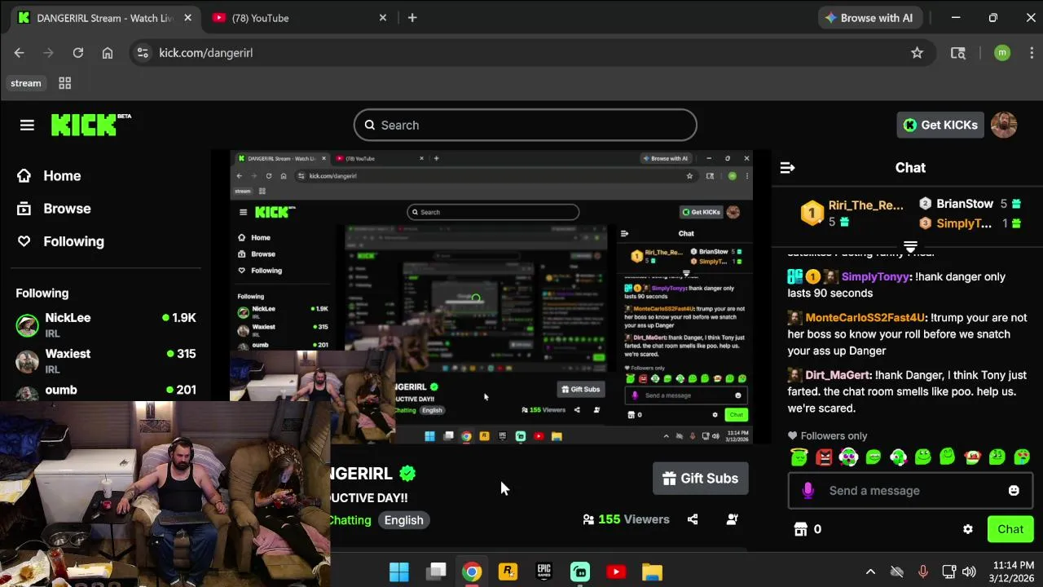Open Epic Games Launcher from taskbar
The image size is (1043, 587).
pos(544,572)
